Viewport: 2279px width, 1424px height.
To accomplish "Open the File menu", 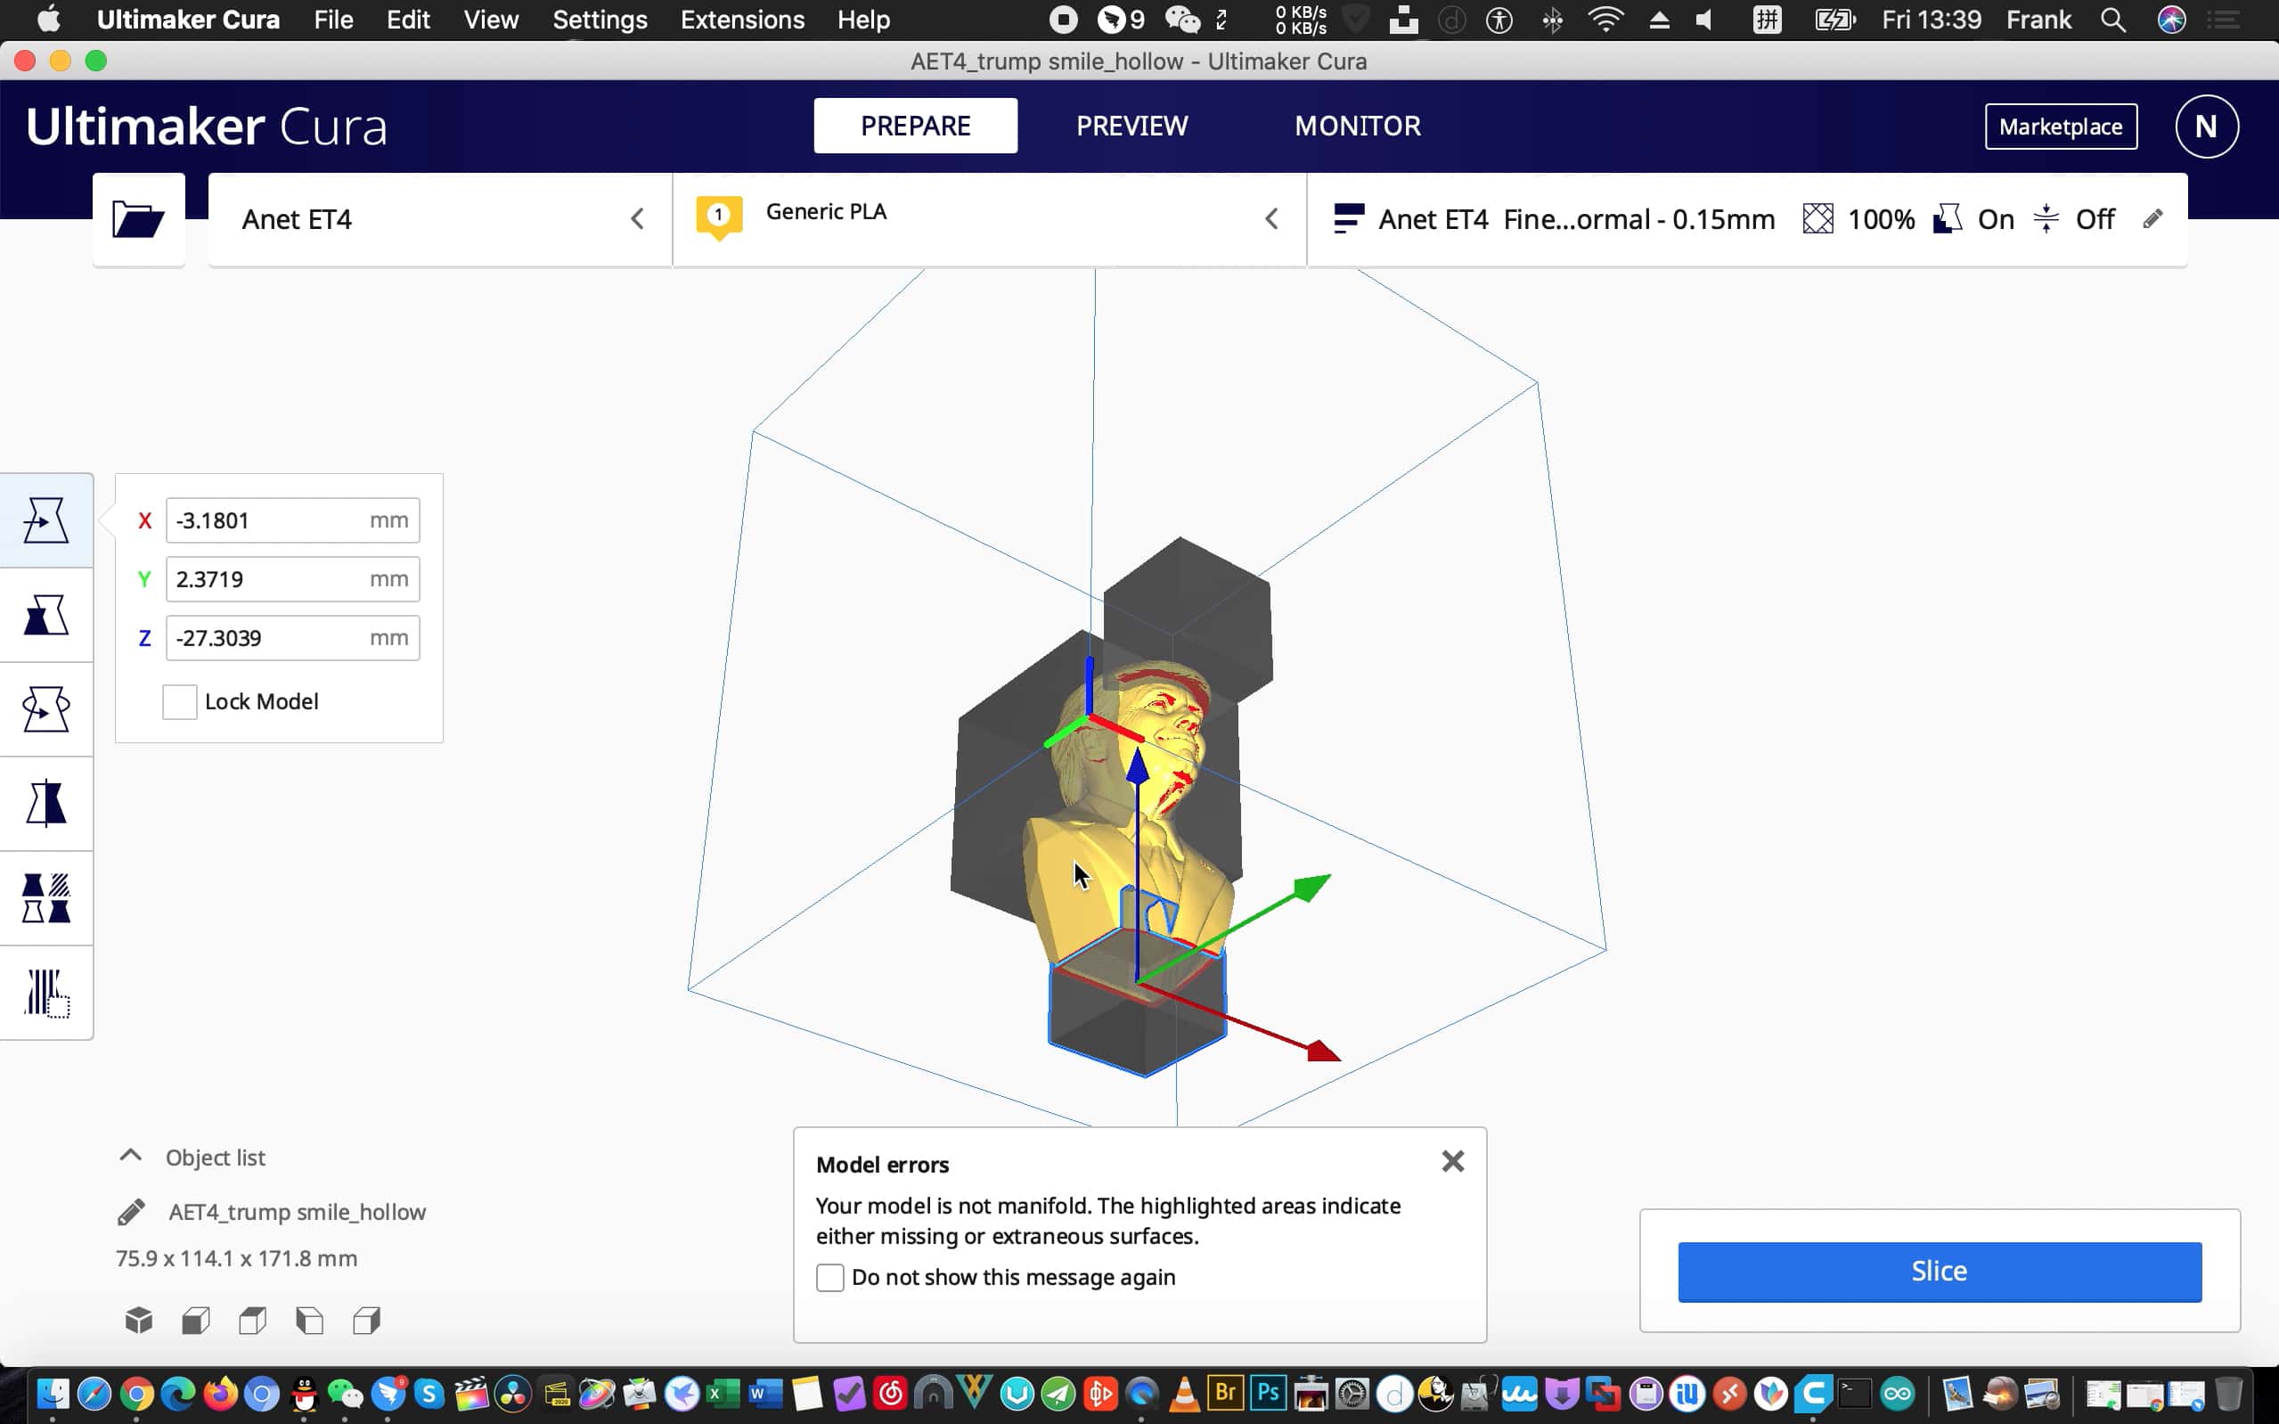I will click(x=333, y=20).
